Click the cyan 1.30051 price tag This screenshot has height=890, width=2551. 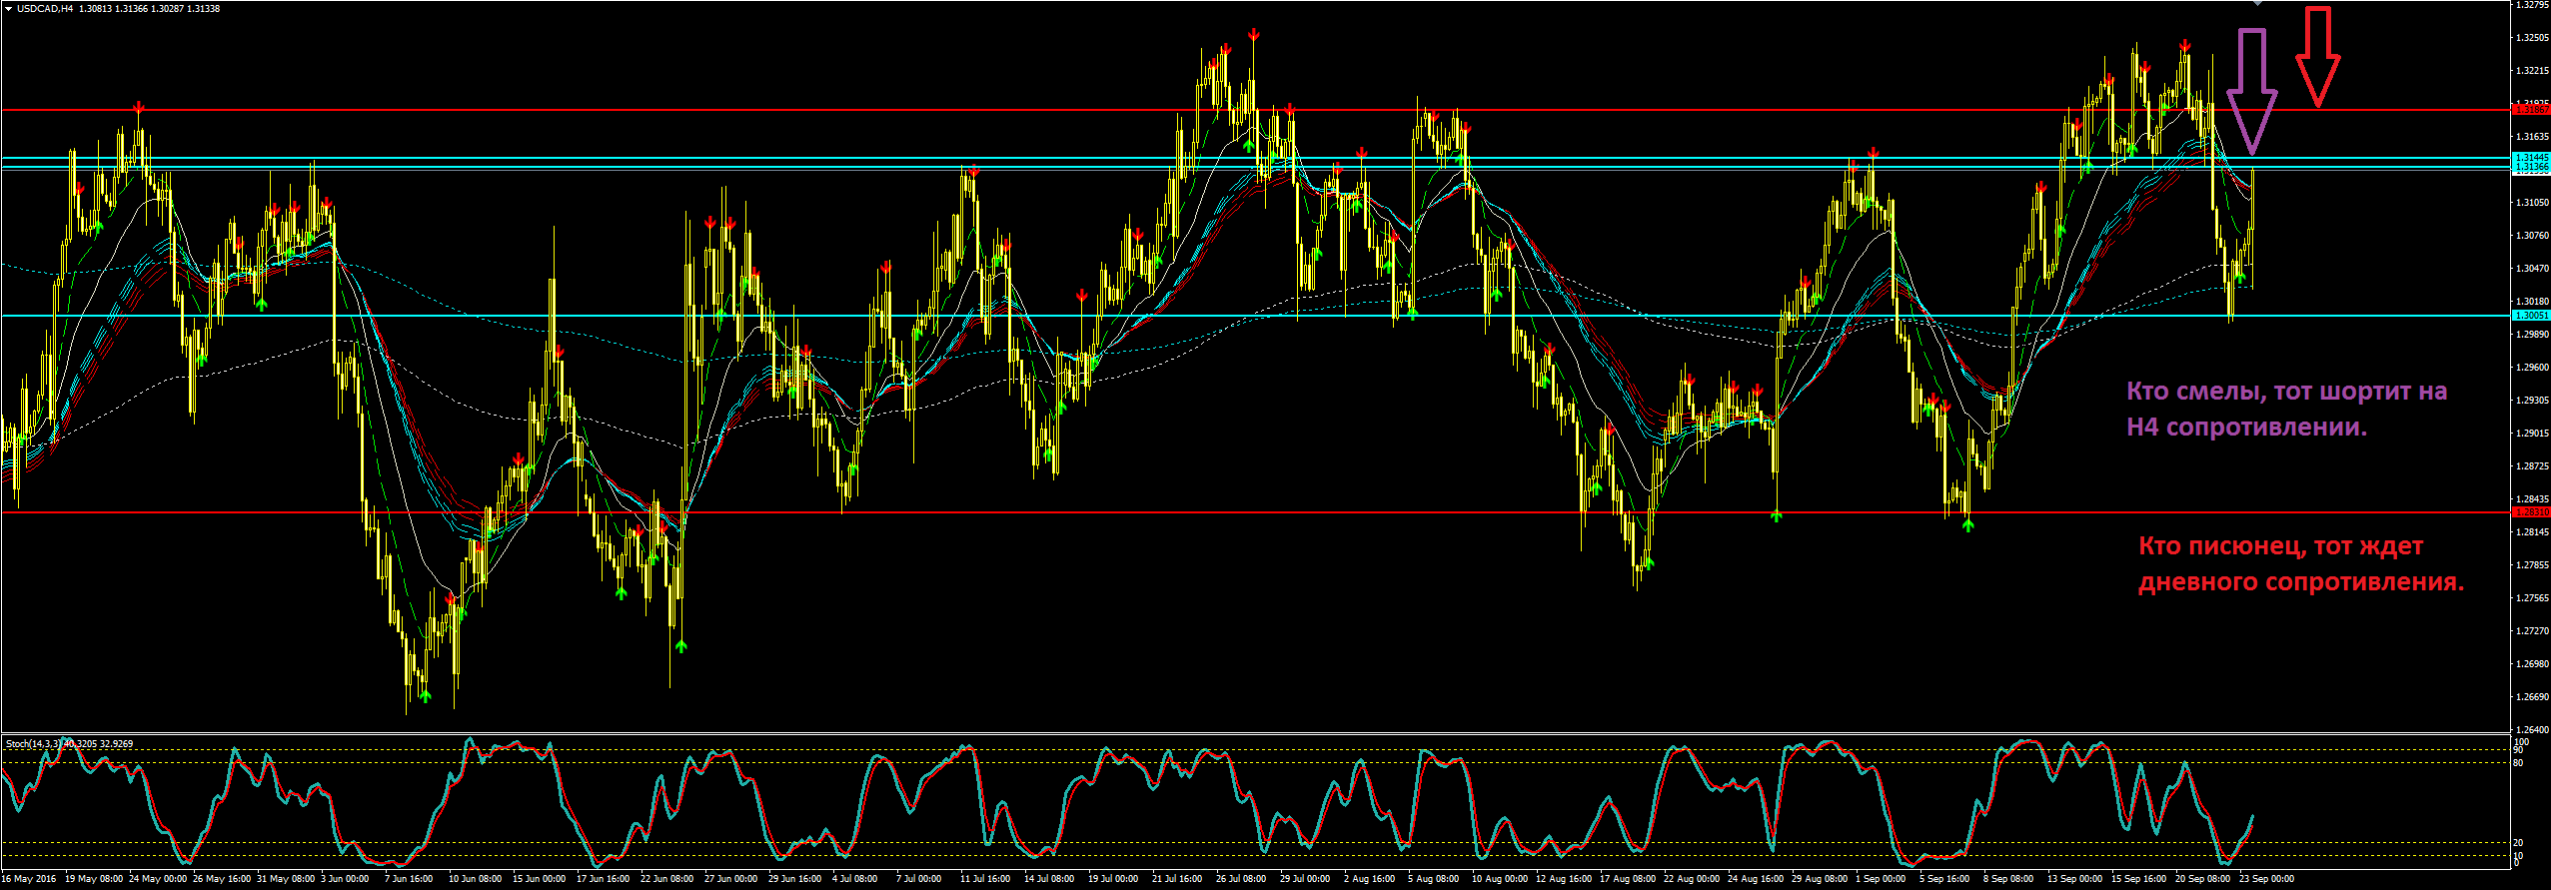click(2530, 316)
